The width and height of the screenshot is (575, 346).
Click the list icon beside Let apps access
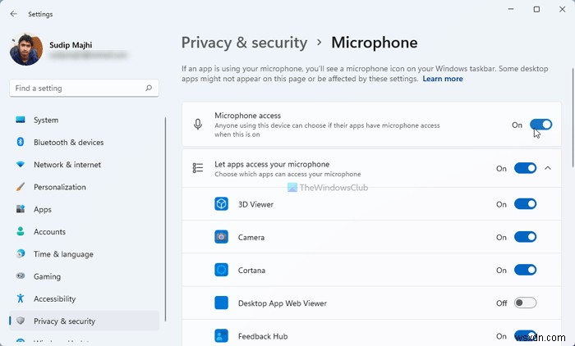point(198,168)
